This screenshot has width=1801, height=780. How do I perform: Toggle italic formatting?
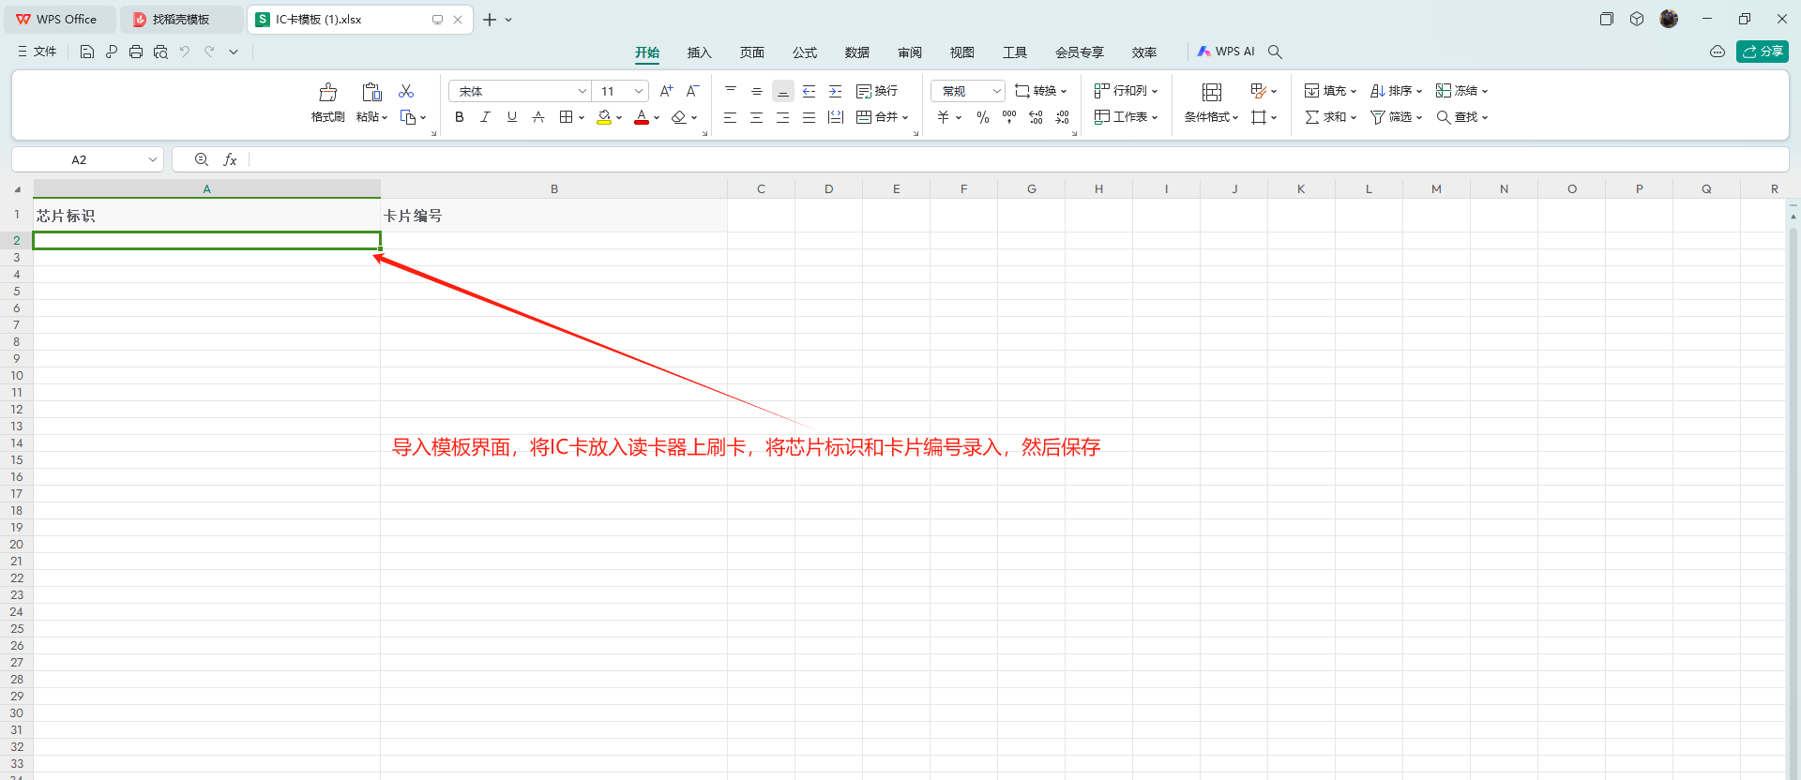pyautogui.click(x=485, y=117)
